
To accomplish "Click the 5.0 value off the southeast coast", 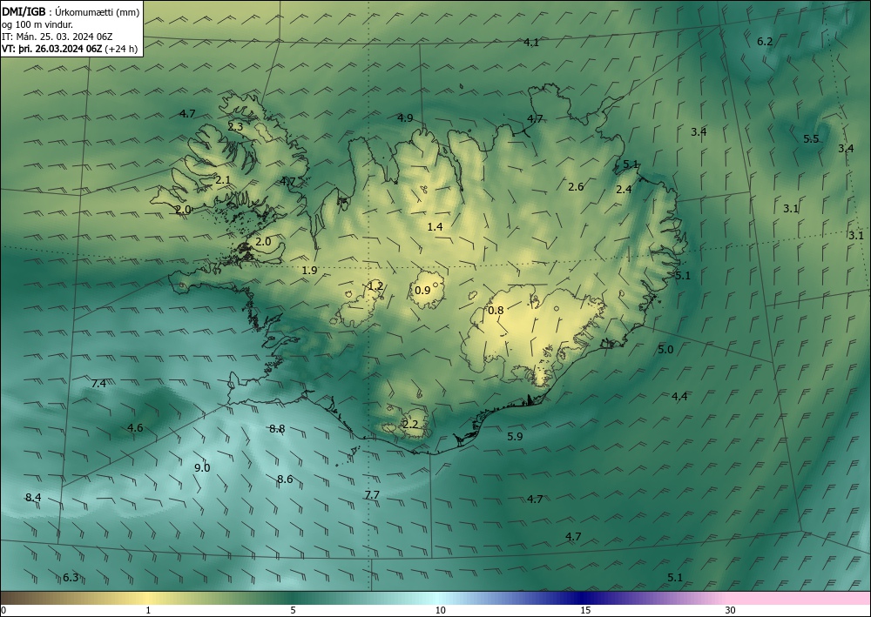I will click(665, 350).
